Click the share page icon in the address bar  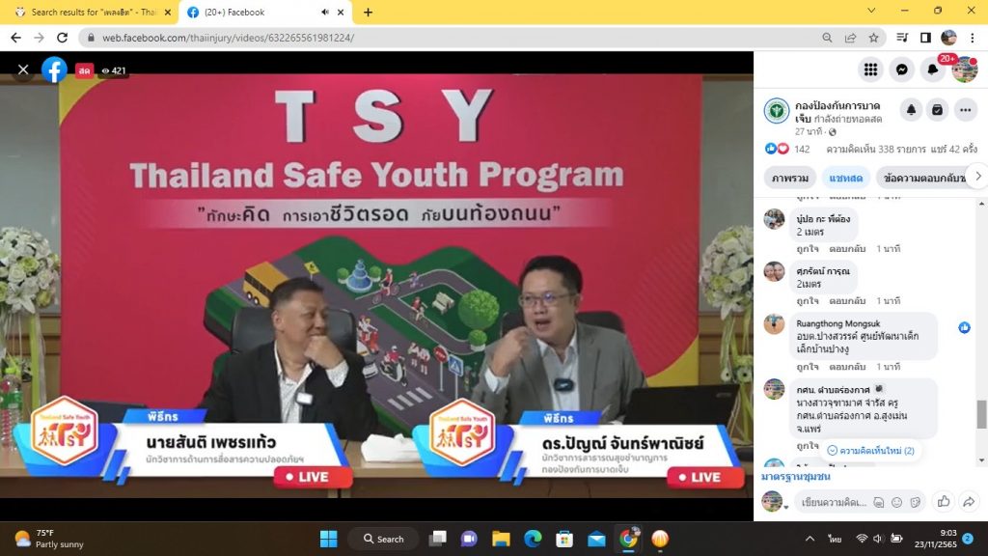[x=851, y=38]
